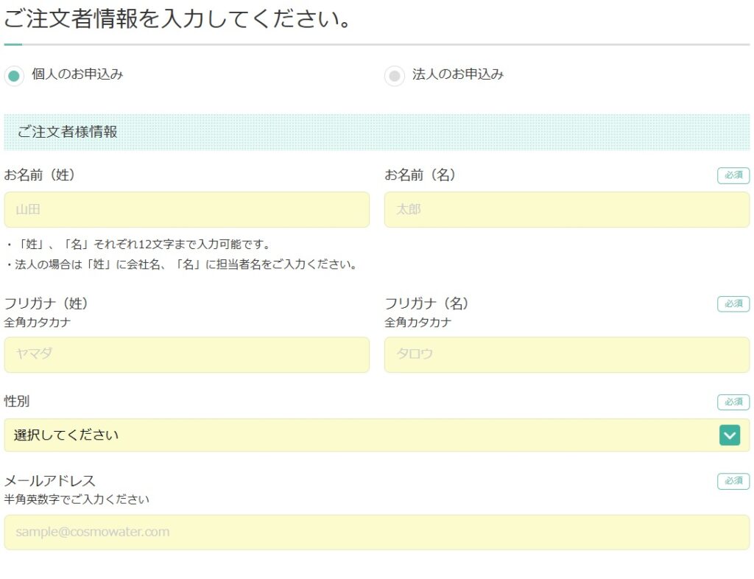Click the email field showing sample@cosmowater.com
Image resolution: width=754 pixels, height=579 pixels.
pos(376,532)
